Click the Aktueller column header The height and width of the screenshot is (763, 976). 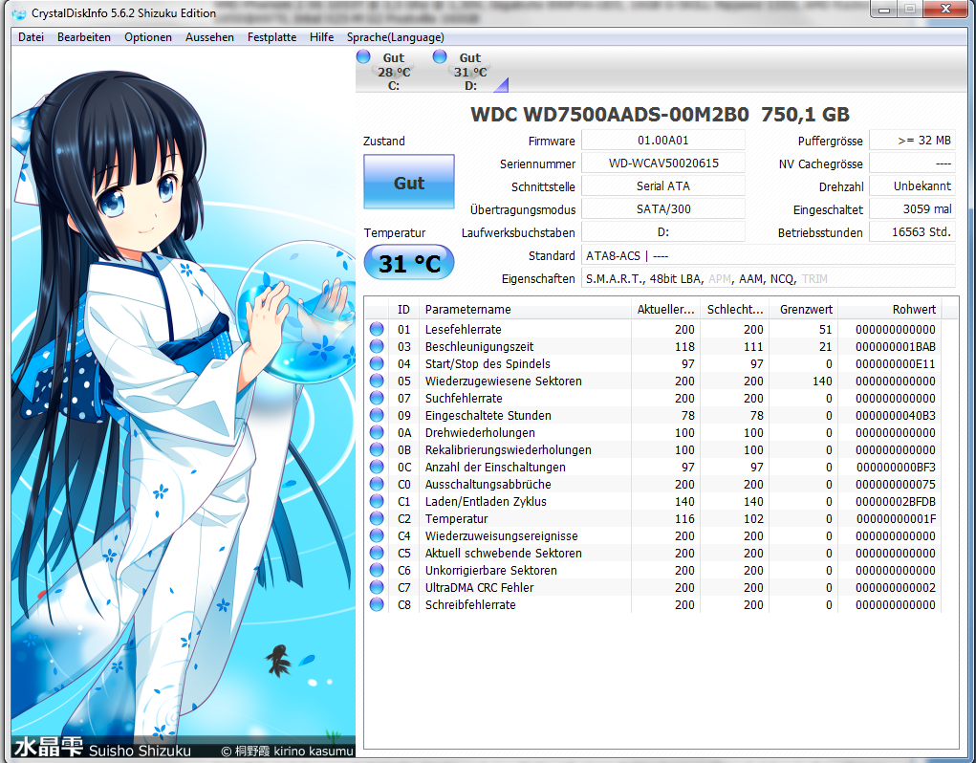coord(665,309)
